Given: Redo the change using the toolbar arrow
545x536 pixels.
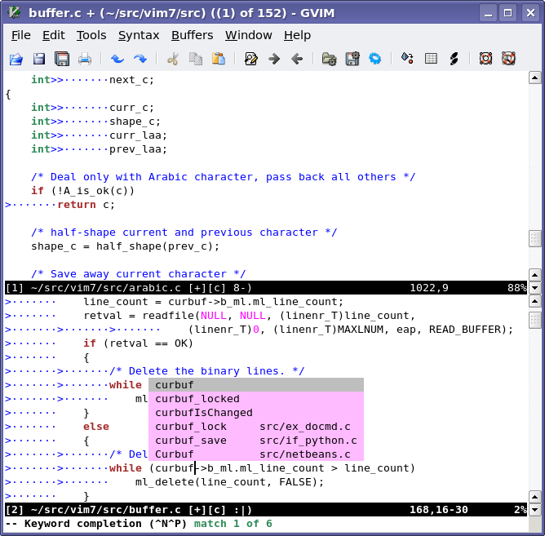Looking at the screenshot, I should [x=140, y=59].
